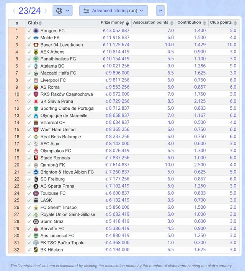
Task: Toggle the checkmark for LASK
Action: 29,200
